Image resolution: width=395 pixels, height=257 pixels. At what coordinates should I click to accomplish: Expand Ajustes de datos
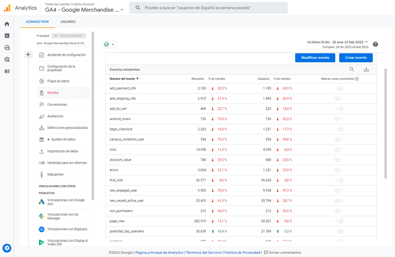click(48, 139)
